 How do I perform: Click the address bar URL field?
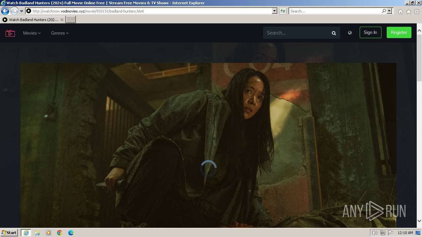(x=152, y=11)
